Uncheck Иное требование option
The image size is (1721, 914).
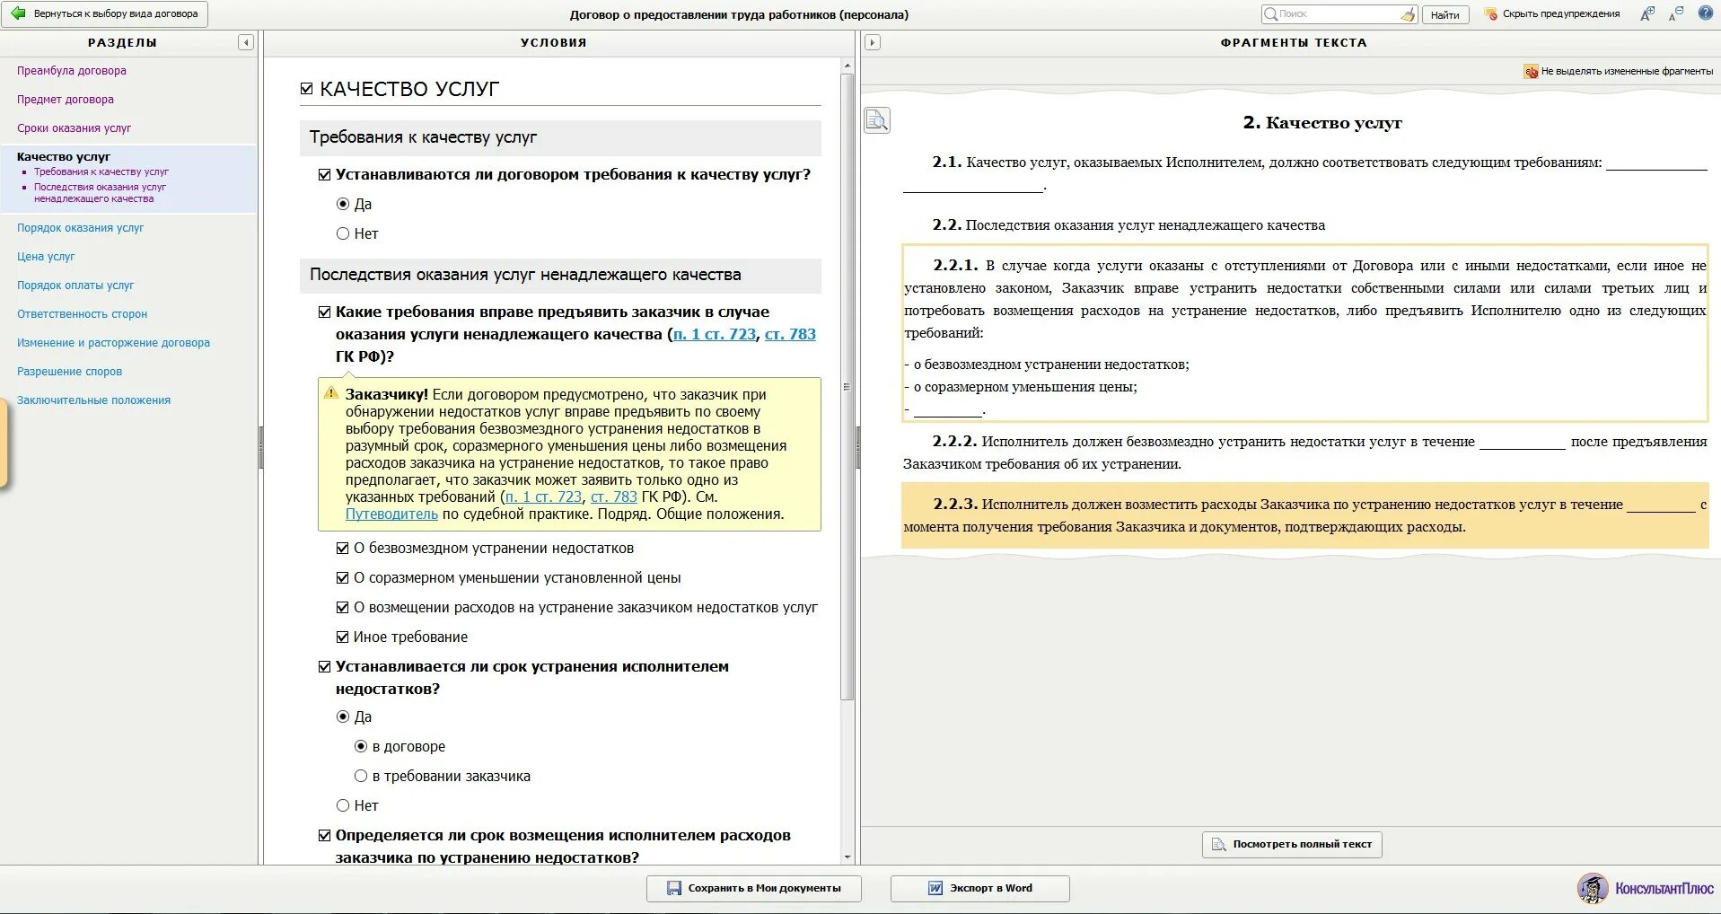pyautogui.click(x=342, y=637)
